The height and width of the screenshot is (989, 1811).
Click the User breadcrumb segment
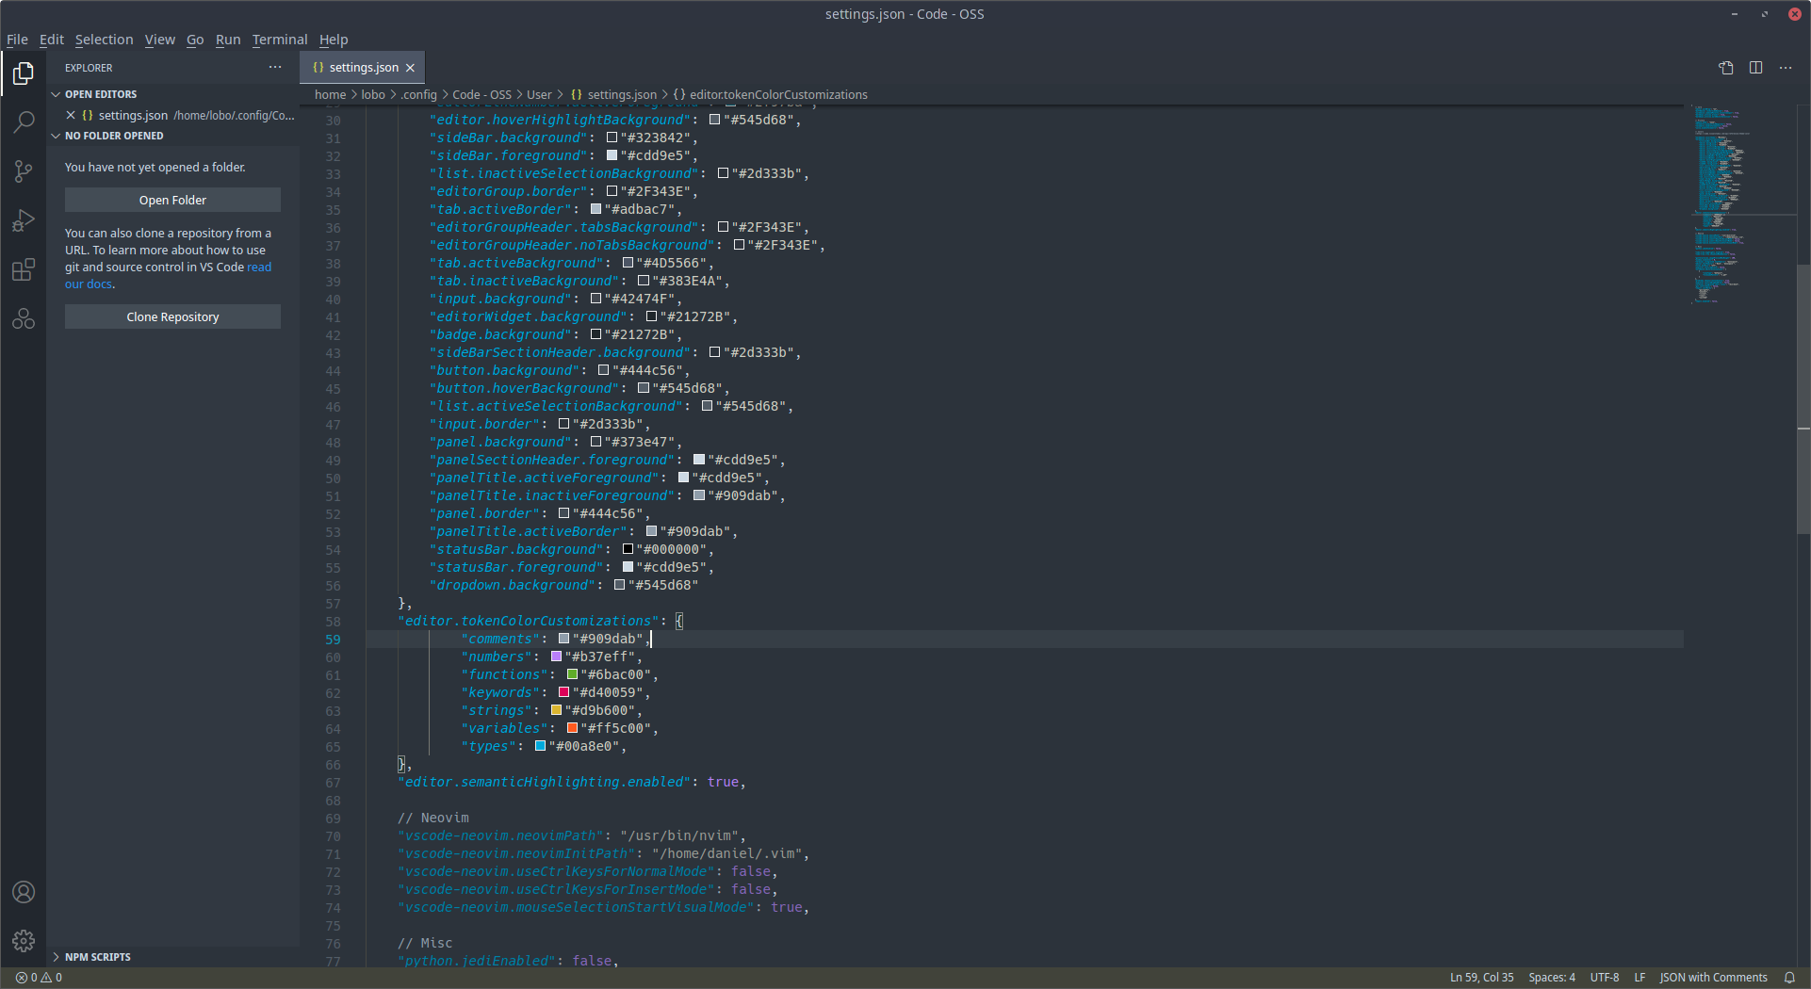[x=539, y=94]
